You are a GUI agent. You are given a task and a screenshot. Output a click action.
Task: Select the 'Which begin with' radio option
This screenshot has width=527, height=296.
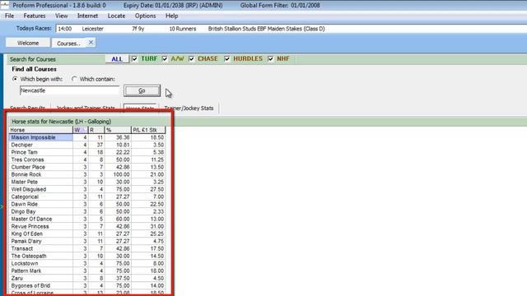(15, 79)
